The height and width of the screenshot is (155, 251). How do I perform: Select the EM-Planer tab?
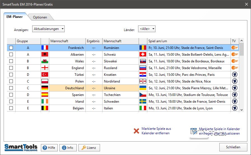point(15,17)
